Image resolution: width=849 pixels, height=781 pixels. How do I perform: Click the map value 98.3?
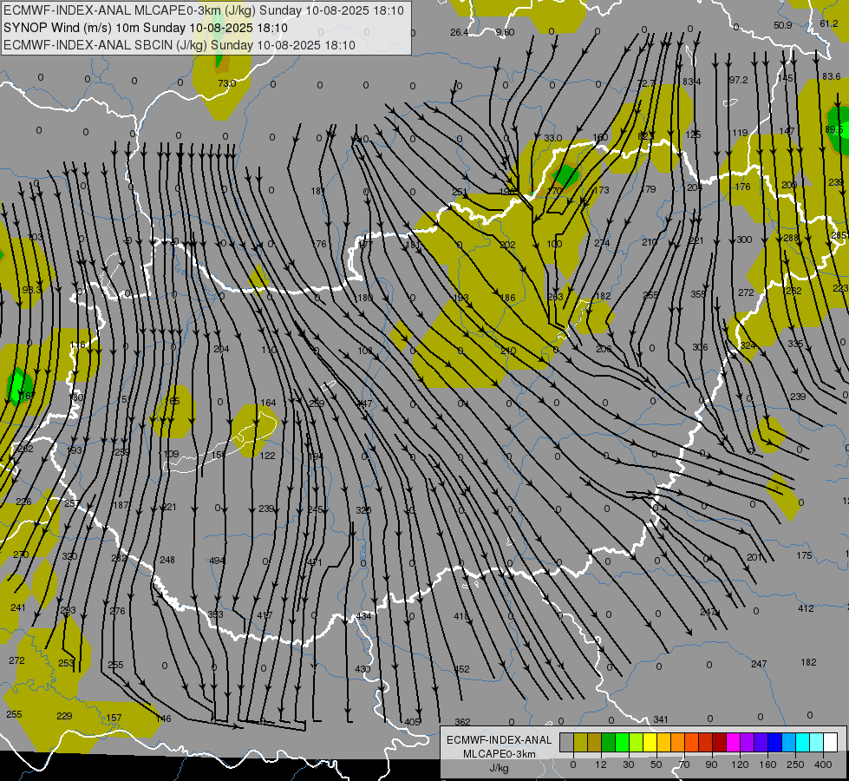[31, 290]
